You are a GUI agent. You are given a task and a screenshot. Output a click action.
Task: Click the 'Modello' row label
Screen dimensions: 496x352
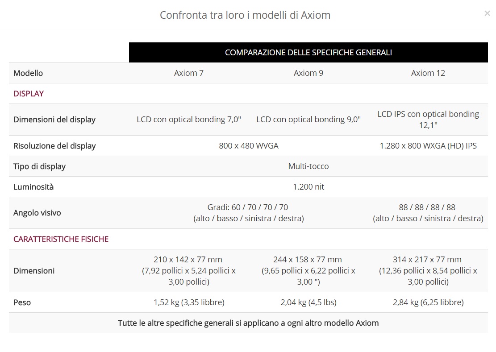(x=28, y=73)
